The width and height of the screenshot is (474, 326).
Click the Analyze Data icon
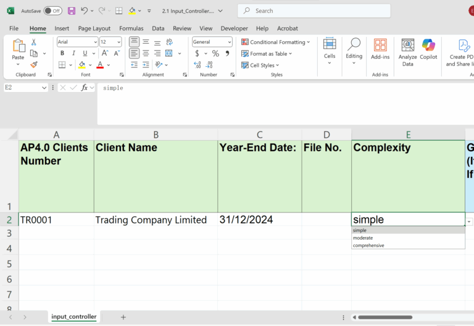pos(407,48)
